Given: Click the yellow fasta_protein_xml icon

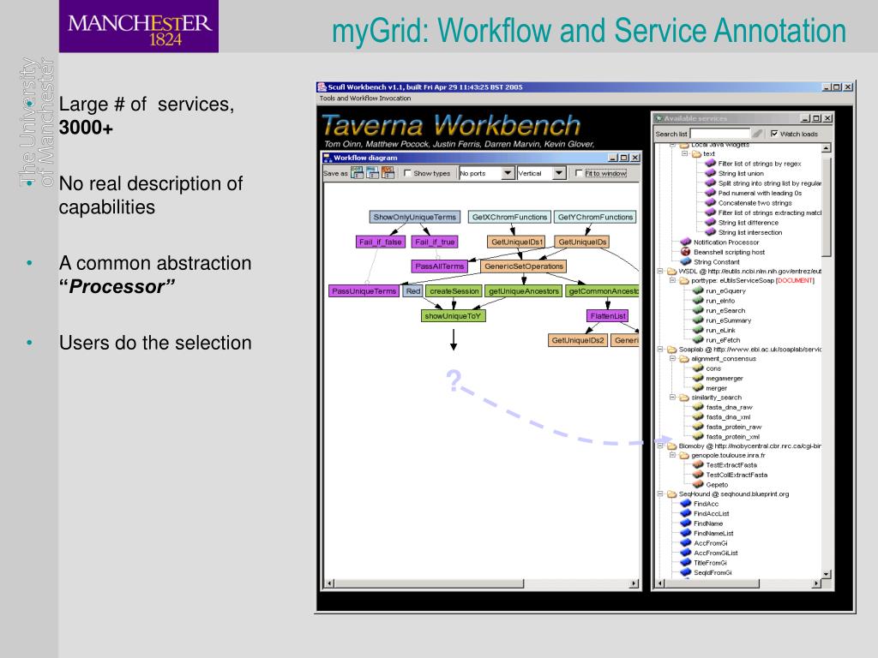Looking at the screenshot, I should point(698,436).
